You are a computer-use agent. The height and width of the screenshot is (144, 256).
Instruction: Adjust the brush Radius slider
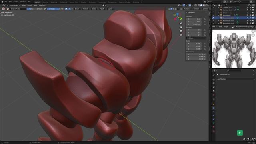[35, 9]
